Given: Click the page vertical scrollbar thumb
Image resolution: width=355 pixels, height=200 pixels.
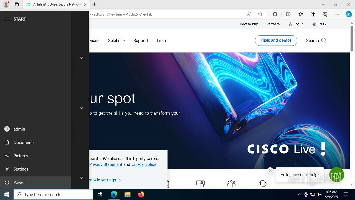Looking at the screenshot, I should 352,38.
